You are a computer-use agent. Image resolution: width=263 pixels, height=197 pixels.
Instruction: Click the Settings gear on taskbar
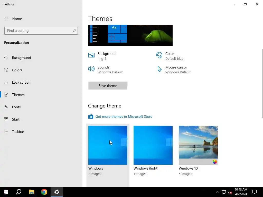pos(57,192)
